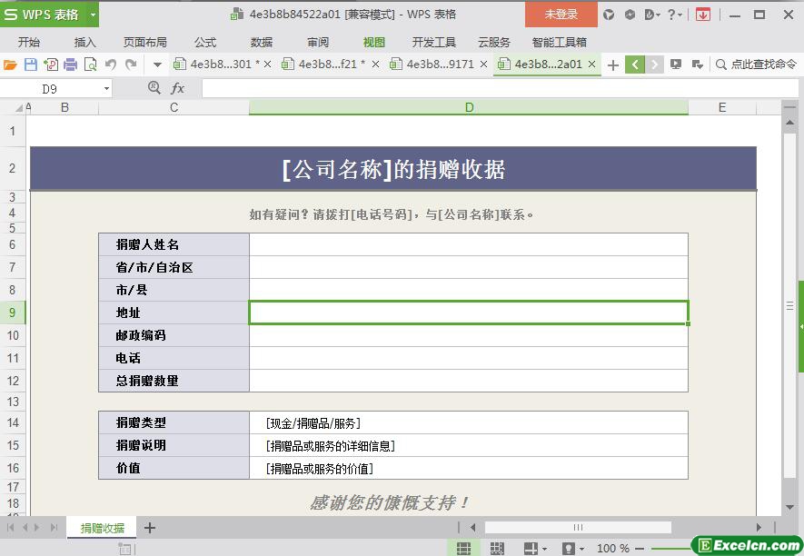Click the Print icon in toolbar

point(71,65)
